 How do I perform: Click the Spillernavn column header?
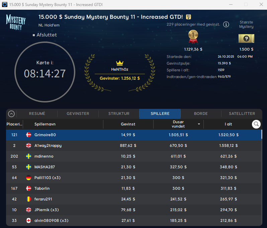(45, 124)
